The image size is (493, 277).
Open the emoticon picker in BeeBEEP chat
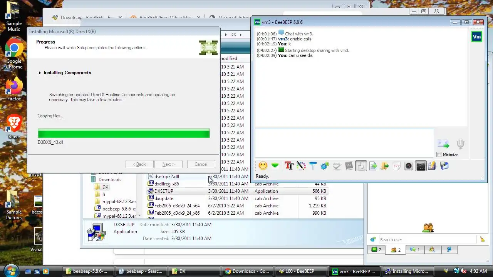click(x=263, y=166)
